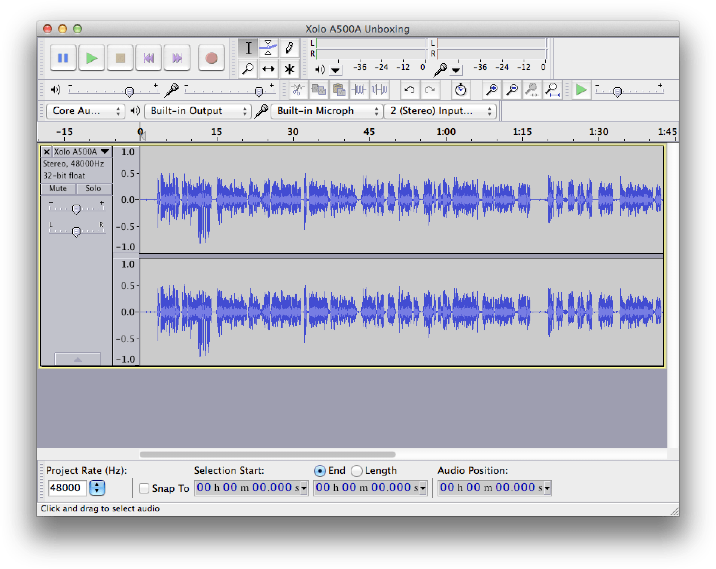Enable the Snap To checkbox

point(144,488)
